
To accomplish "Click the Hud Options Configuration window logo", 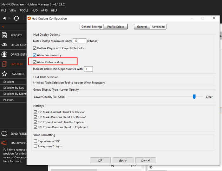I will pos(29,18).
